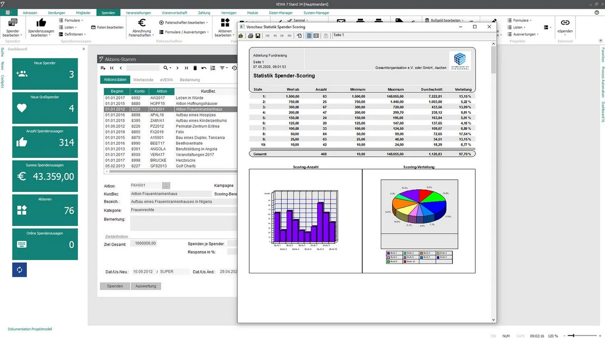Image resolution: width=605 pixels, height=338 pixels.
Task: Expand Formulare / Auswertungen dropdown
Action: point(184,32)
